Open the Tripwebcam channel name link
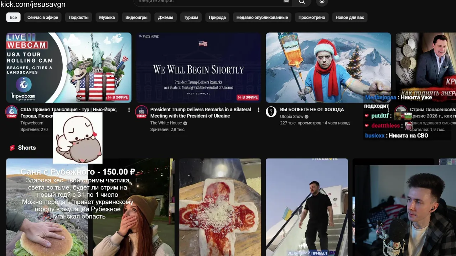456x256 pixels. click(32, 123)
